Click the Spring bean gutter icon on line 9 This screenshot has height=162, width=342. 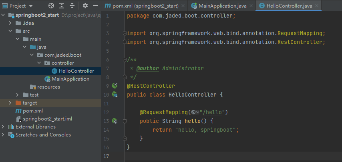[x=114, y=86]
